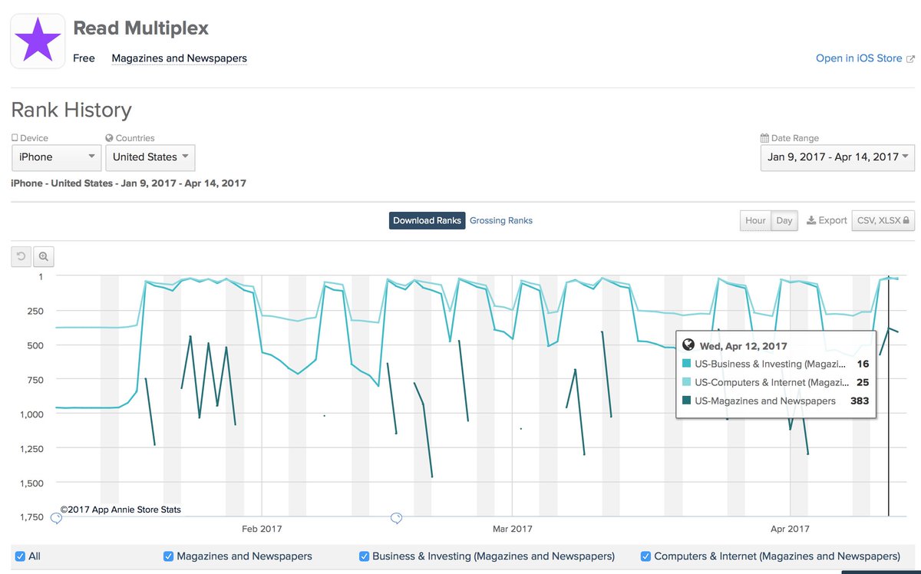The height and width of the screenshot is (574, 921).
Task: Switch to Day granularity
Action: click(784, 220)
